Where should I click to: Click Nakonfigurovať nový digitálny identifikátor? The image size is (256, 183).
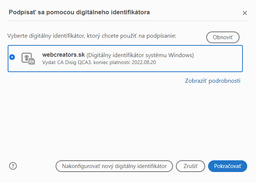point(114,166)
